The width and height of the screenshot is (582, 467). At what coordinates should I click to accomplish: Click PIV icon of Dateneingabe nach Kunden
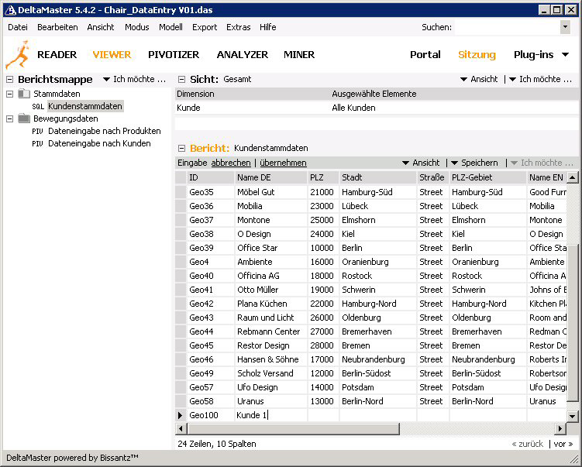tap(37, 143)
